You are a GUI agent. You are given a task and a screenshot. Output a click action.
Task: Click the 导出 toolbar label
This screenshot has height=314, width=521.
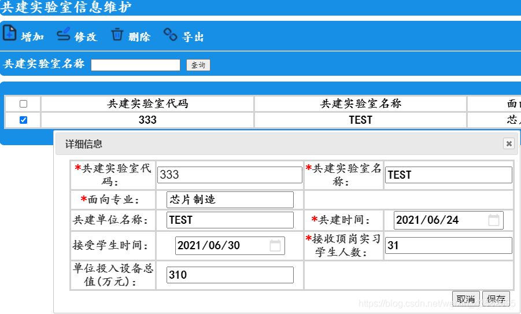coord(193,36)
